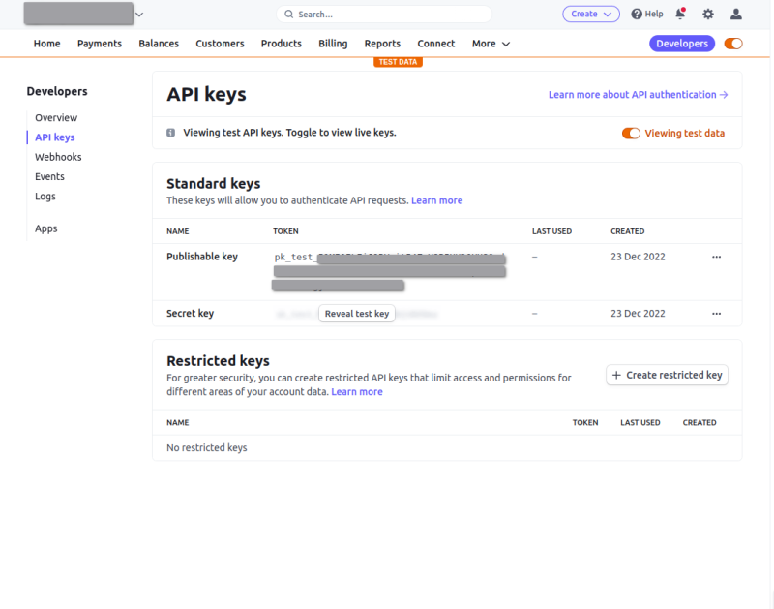Click the search magnifier icon
The width and height of the screenshot is (774, 609).
pos(289,15)
